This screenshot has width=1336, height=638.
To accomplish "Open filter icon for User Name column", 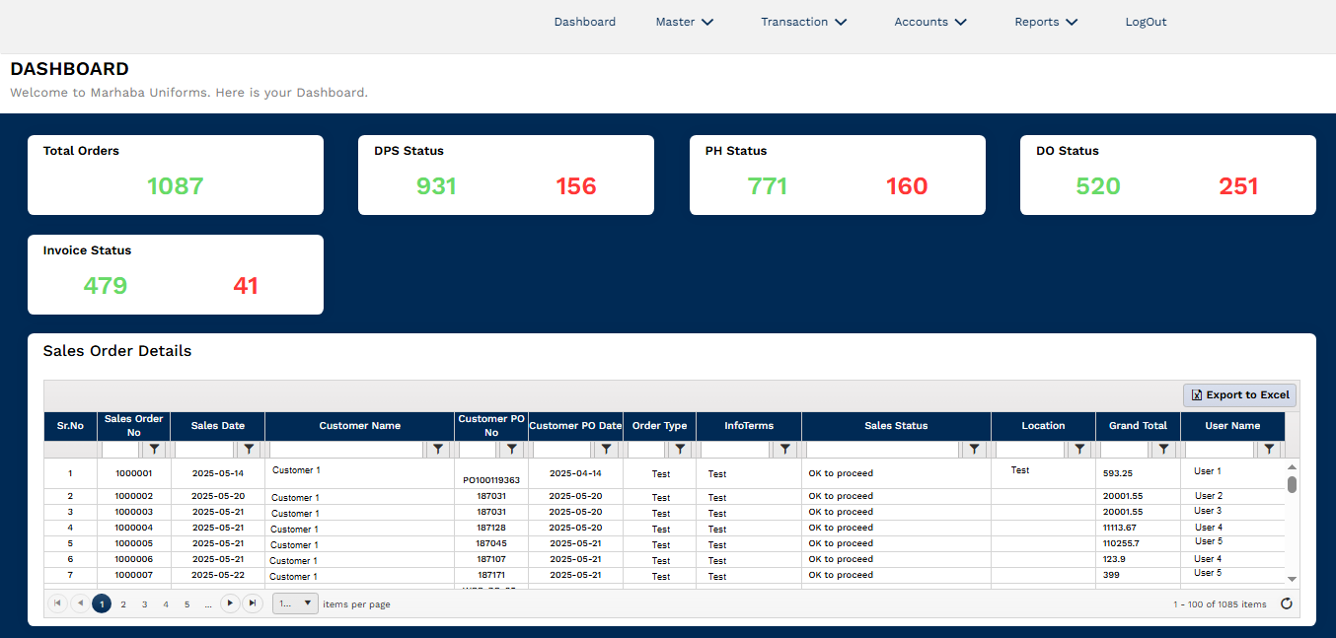I will tap(1270, 449).
